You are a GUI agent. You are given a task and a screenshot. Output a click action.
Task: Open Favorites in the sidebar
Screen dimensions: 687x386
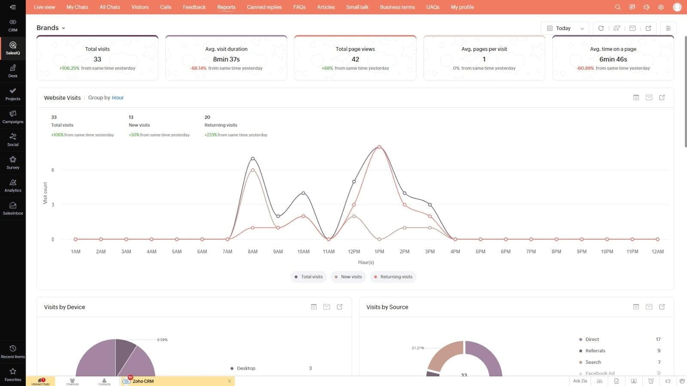[x=13, y=375]
